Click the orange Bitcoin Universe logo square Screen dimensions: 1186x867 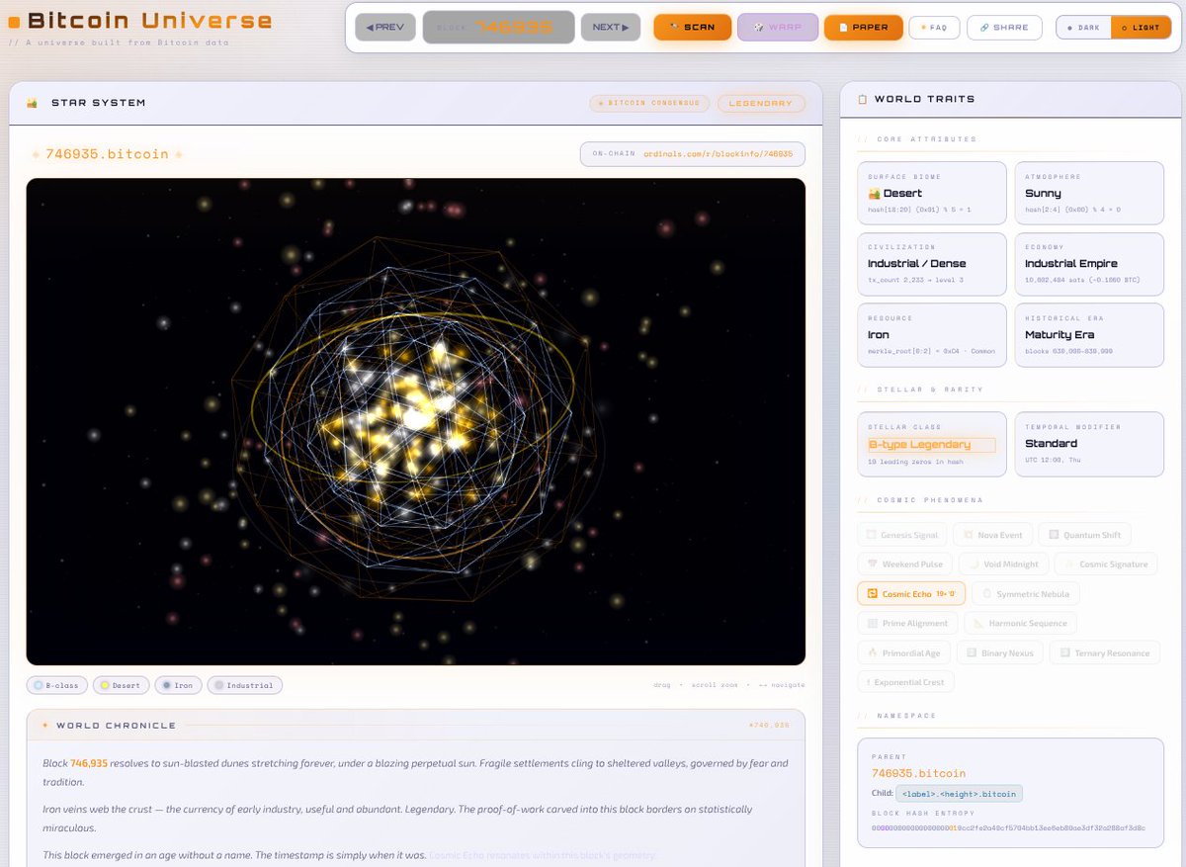point(14,22)
